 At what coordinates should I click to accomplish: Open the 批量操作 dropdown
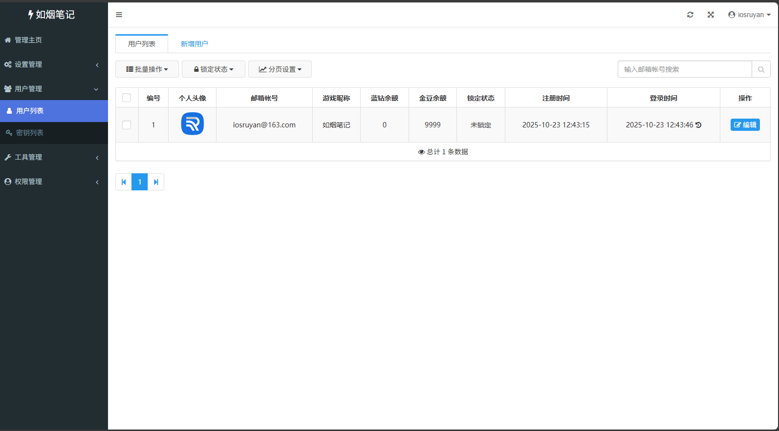[147, 69]
